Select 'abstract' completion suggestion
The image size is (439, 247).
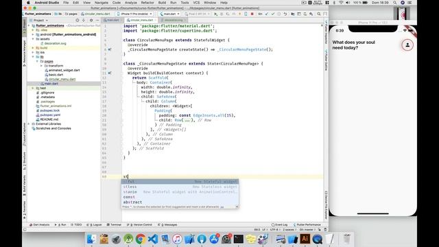click(x=180, y=202)
